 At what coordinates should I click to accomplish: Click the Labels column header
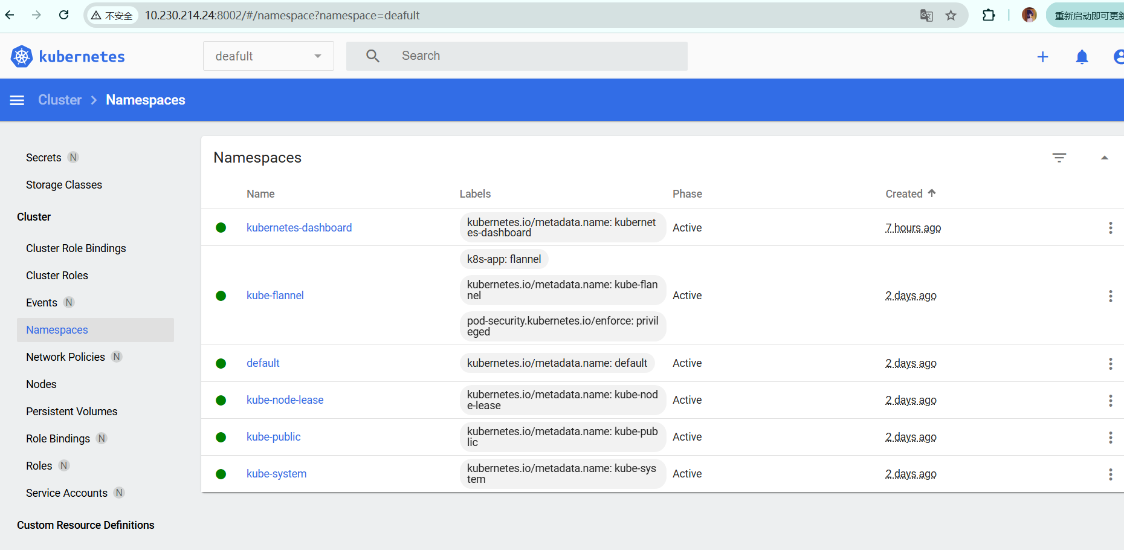click(x=475, y=194)
